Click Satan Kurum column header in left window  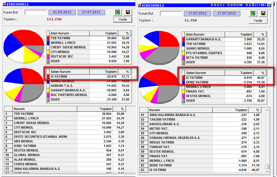[69, 72]
